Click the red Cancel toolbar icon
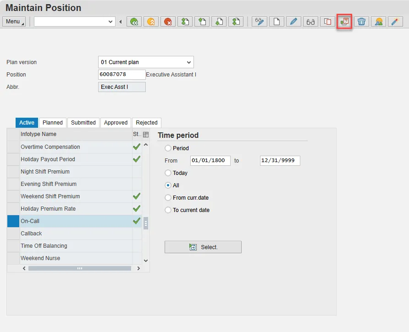 tap(168, 22)
